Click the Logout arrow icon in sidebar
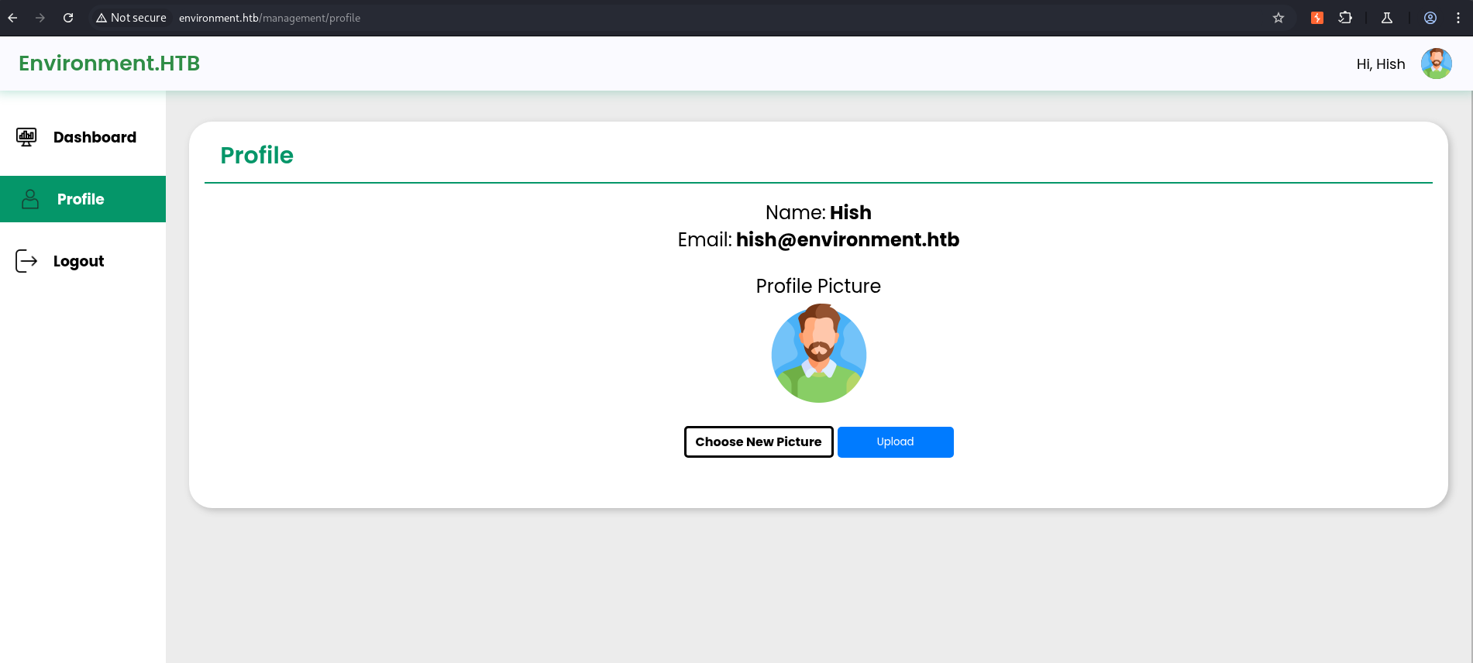Viewport: 1473px width, 663px height. tap(26, 261)
